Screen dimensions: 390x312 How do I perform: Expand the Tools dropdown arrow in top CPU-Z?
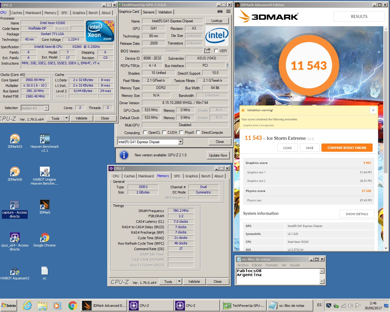[x=66, y=118]
